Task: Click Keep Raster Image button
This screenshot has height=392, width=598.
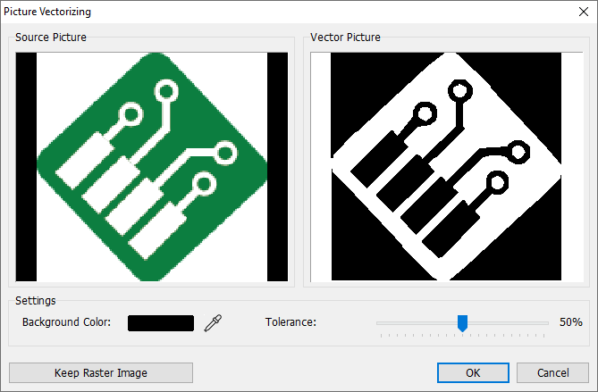Action: 101,372
